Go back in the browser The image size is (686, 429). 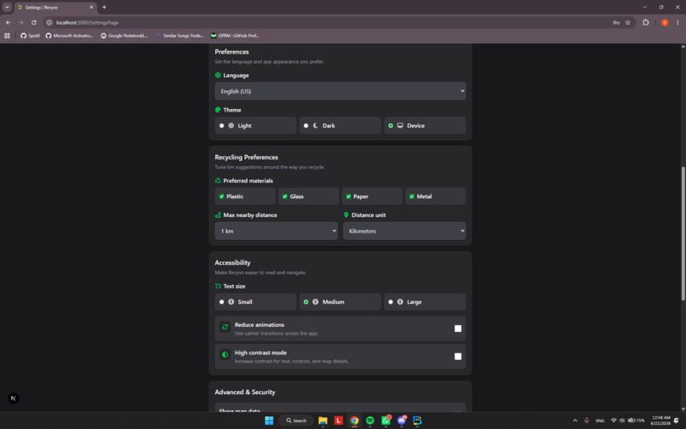(8, 22)
